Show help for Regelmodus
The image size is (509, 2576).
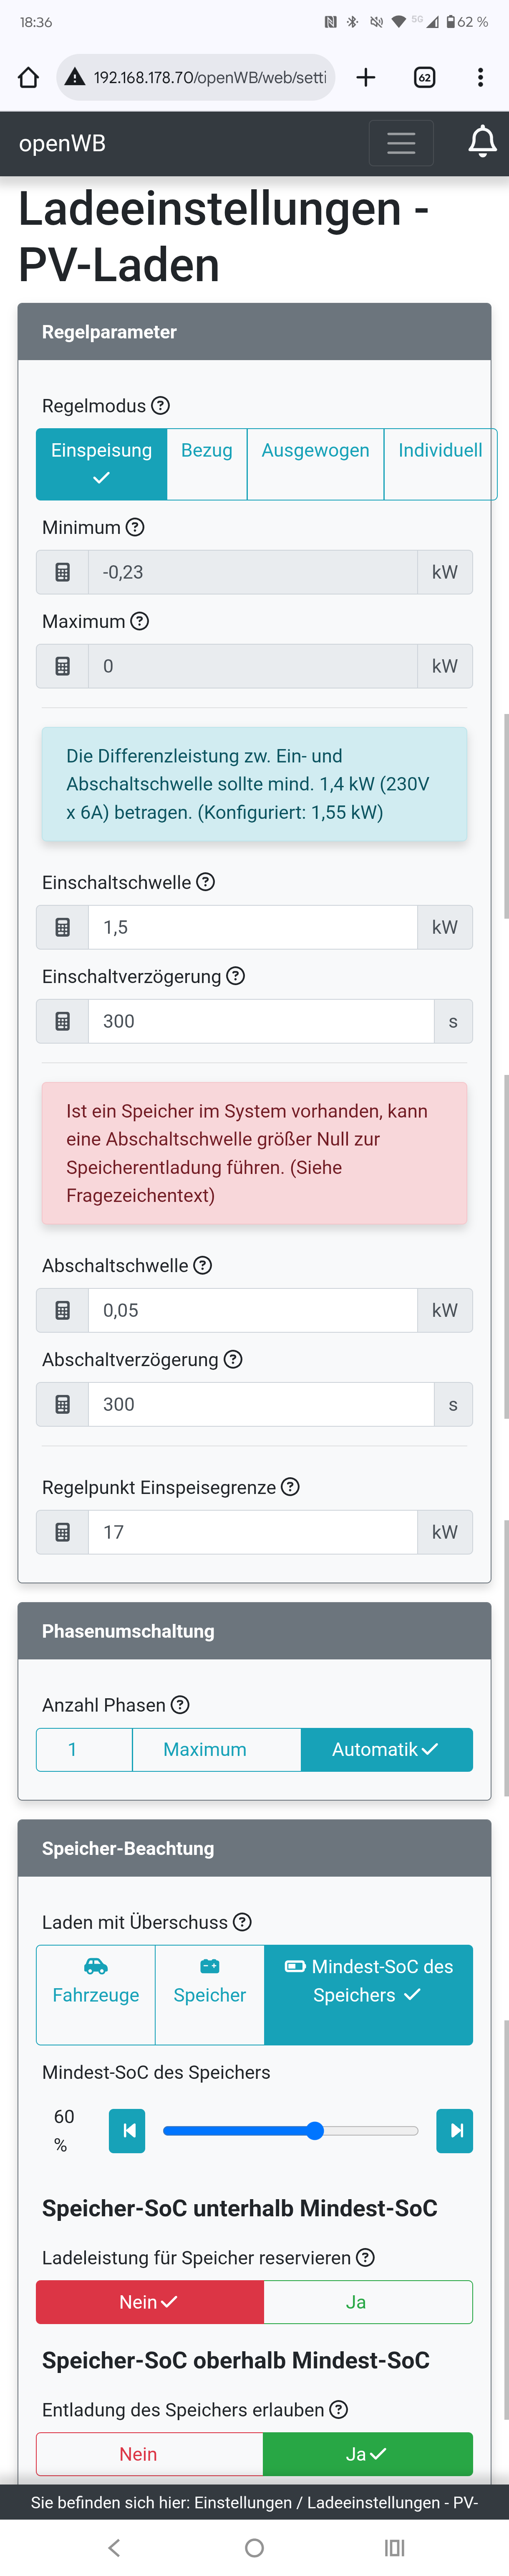point(161,406)
